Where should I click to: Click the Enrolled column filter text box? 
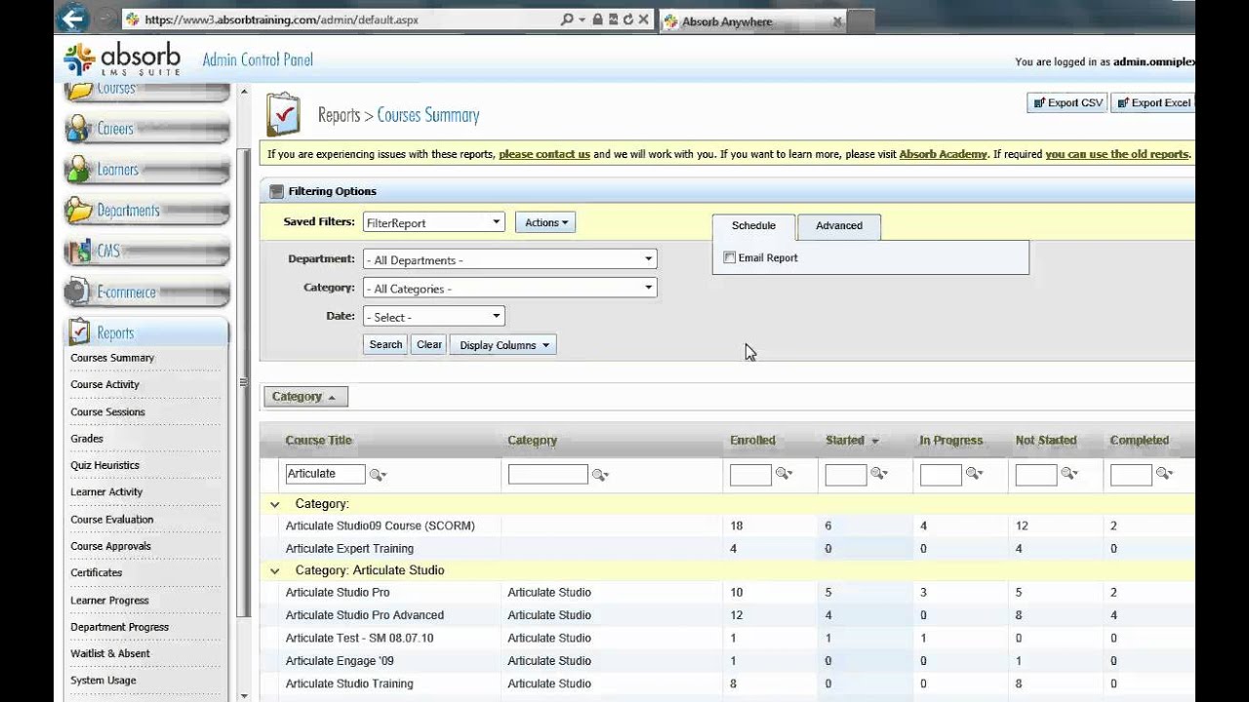click(x=750, y=474)
